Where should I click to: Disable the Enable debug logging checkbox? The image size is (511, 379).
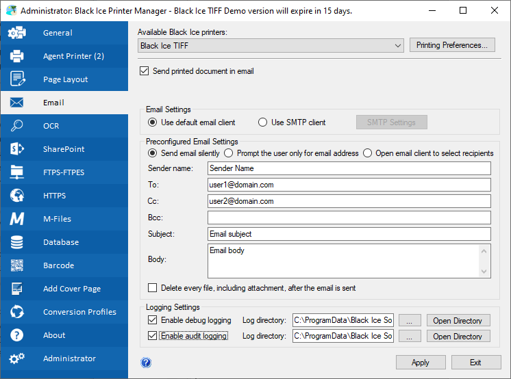[152, 320]
